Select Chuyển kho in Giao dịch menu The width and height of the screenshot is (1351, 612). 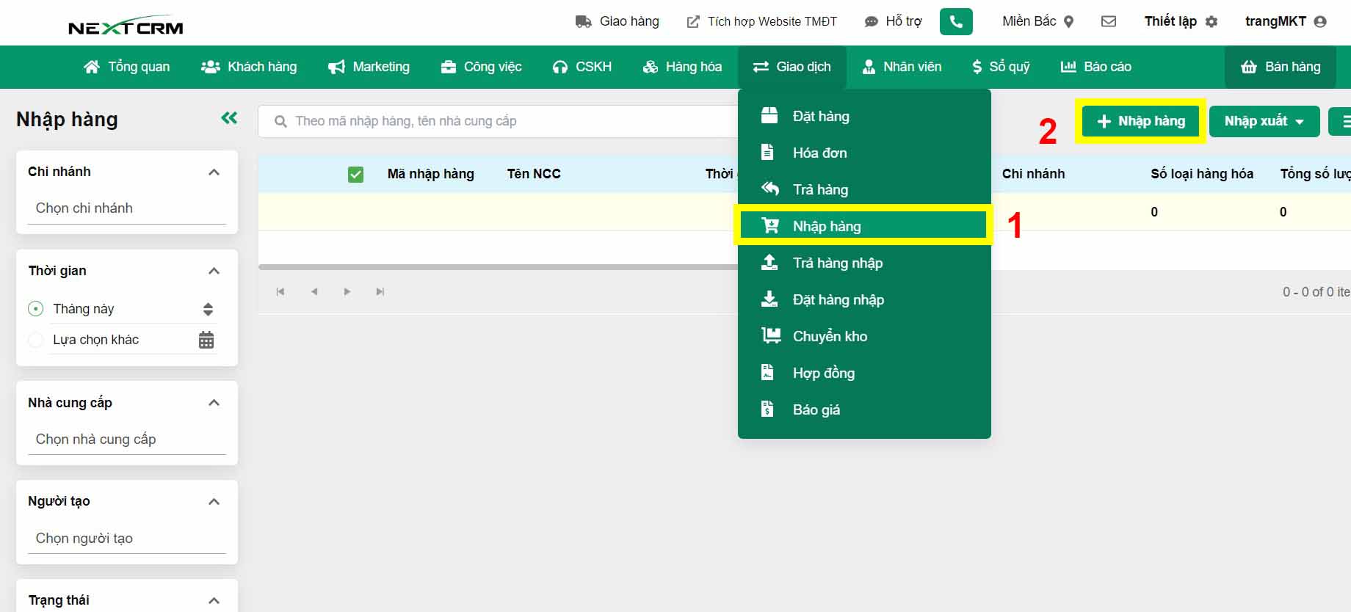(x=830, y=336)
